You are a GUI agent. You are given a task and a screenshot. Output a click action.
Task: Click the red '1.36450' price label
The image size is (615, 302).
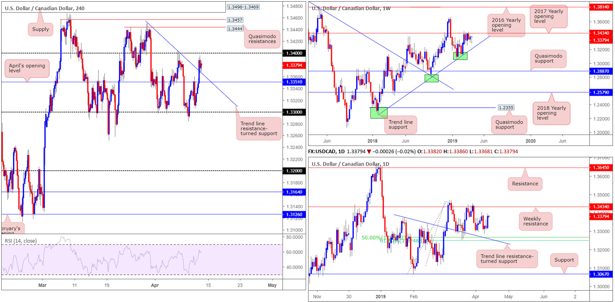coord(601,167)
